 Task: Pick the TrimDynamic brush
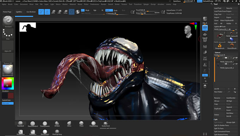(x=45, y=124)
